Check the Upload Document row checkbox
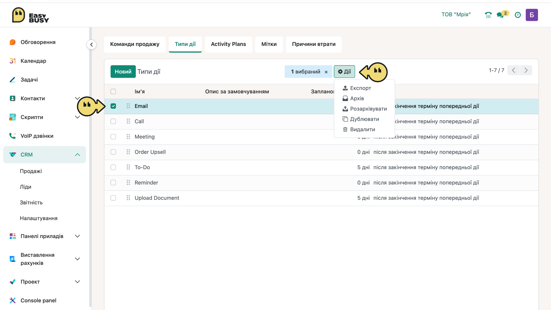This screenshot has width=551, height=310. pyautogui.click(x=113, y=198)
